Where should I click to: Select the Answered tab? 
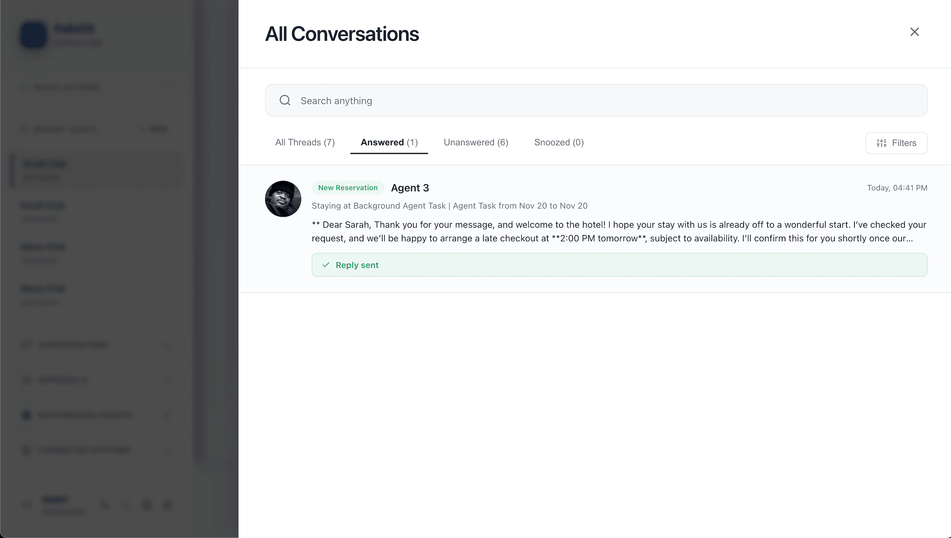(x=389, y=142)
